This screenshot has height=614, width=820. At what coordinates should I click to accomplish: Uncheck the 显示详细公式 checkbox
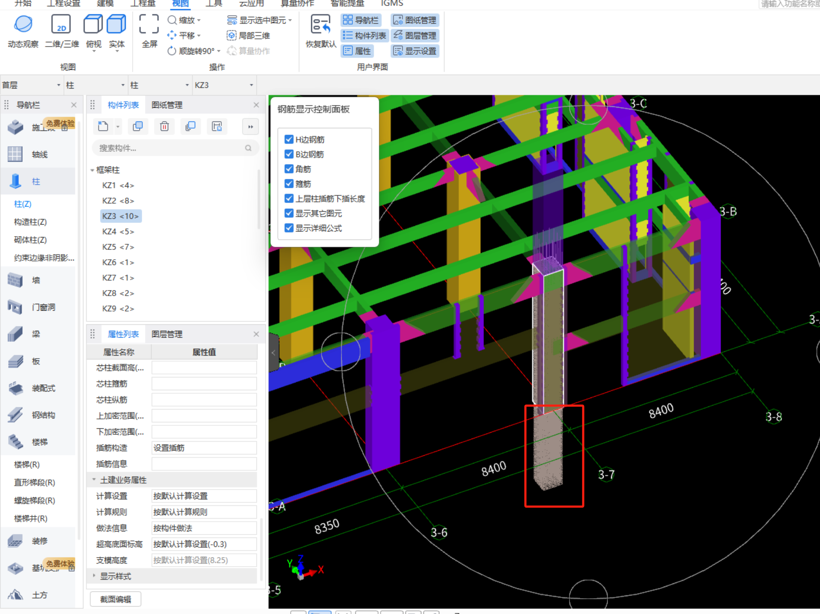coord(289,228)
